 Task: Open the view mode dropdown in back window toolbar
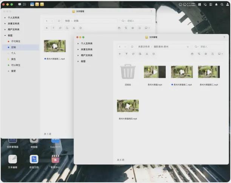(147, 28)
